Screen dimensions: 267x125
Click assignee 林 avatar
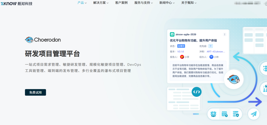pyautogui.click(x=211, y=57)
